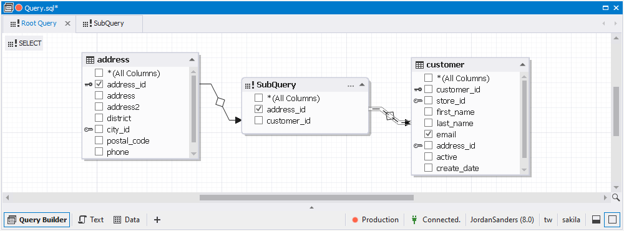Check All Columns in customer table
624x231 pixels.
[428, 78]
